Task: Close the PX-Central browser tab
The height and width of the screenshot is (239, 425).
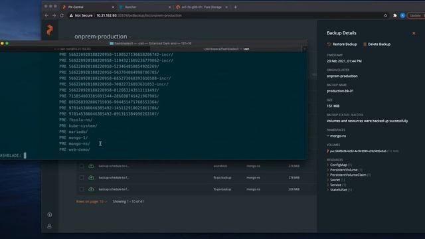Action: (x=113, y=7)
